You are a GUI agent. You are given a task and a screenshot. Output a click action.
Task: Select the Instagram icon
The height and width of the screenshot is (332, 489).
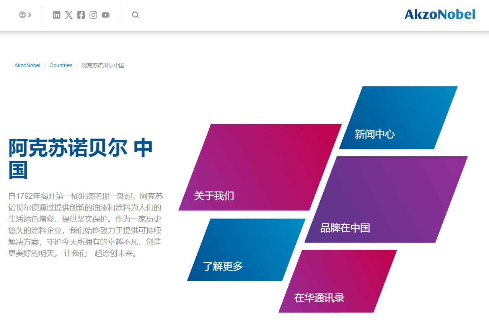coord(93,15)
